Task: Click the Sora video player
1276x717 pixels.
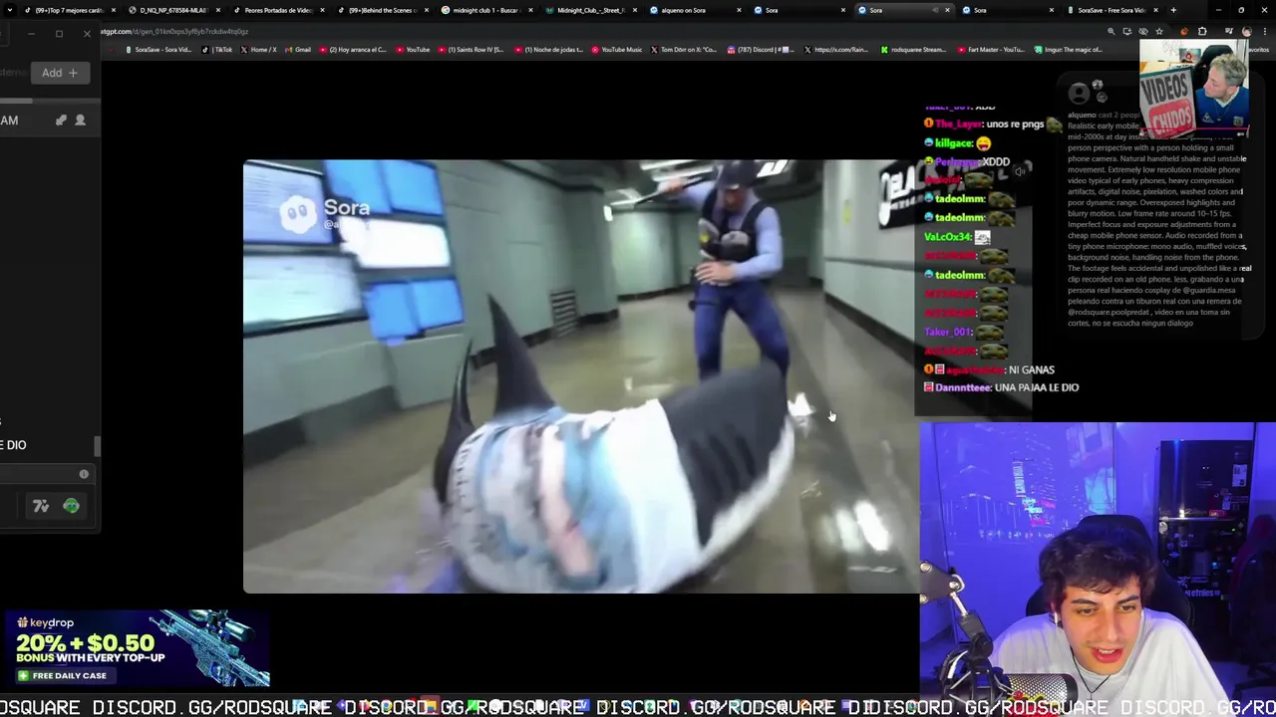Action: click(580, 376)
